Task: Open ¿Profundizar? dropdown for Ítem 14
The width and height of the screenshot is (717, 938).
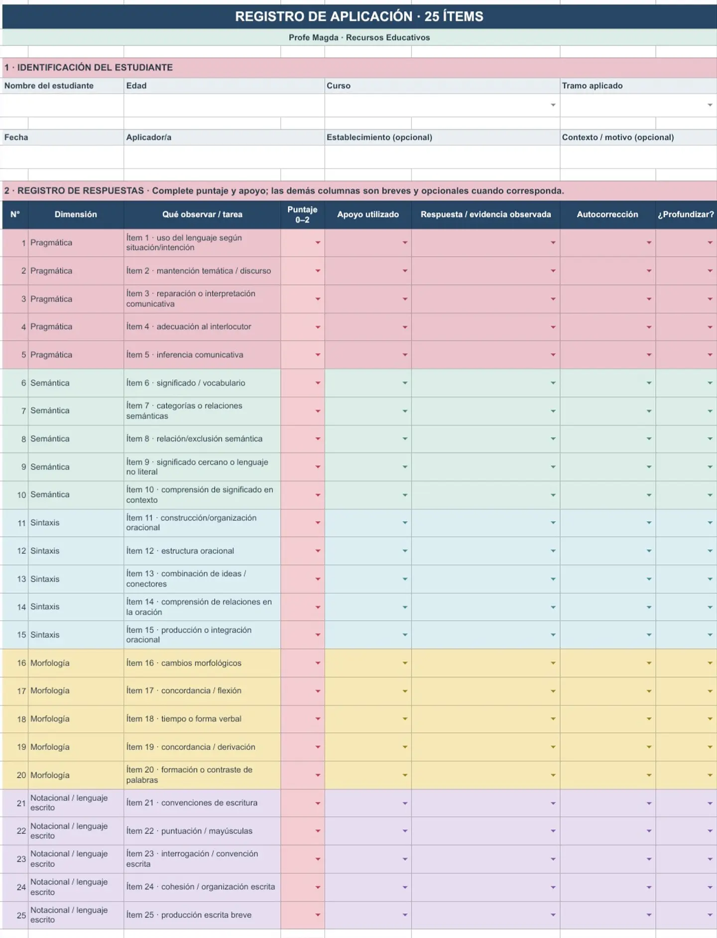Action: pos(710,607)
